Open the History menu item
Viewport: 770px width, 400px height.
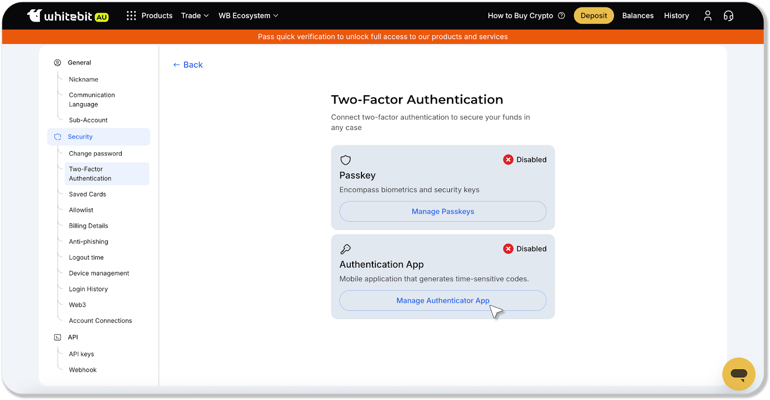pyautogui.click(x=676, y=16)
